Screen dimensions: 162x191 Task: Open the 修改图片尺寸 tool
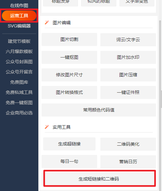[69, 75]
